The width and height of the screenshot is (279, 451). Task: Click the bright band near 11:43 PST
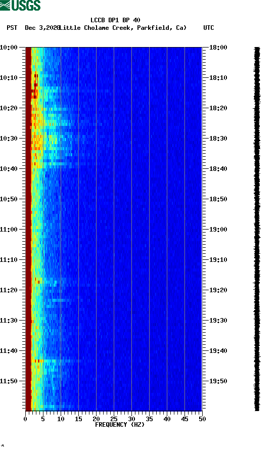tap(52, 360)
